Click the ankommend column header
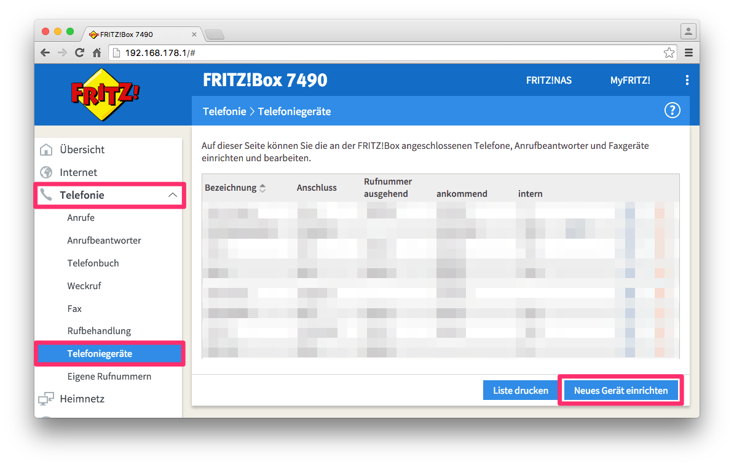 (x=462, y=194)
